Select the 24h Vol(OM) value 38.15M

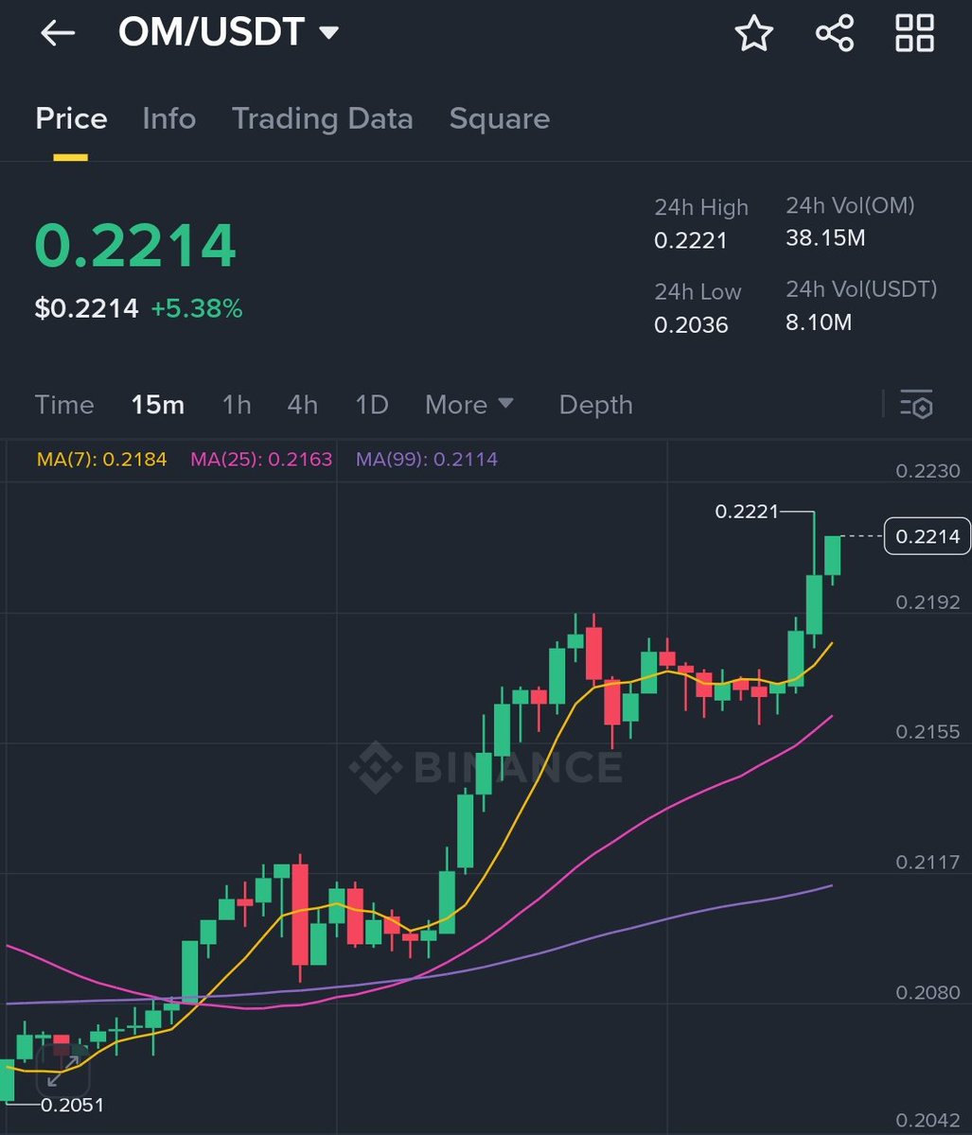tap(825, 237)
